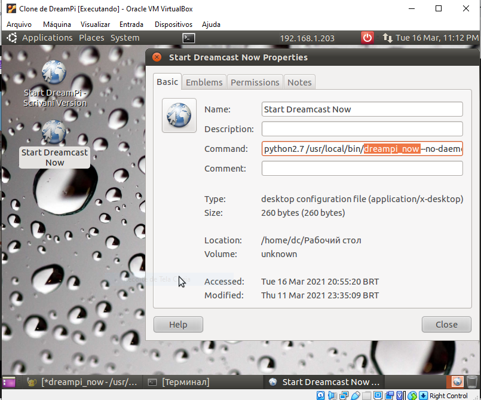Click the size value '260 bytes (260 bytes)'
The width and height of the screenshot is (481, 400).
[303, 213]
